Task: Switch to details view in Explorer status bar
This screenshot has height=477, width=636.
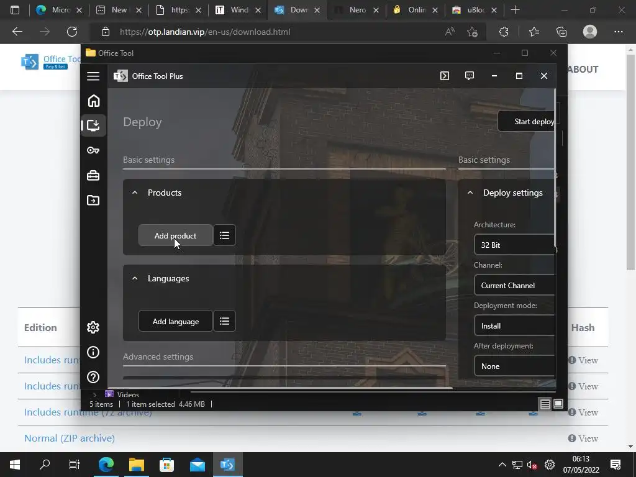Action: pos(545,404)
